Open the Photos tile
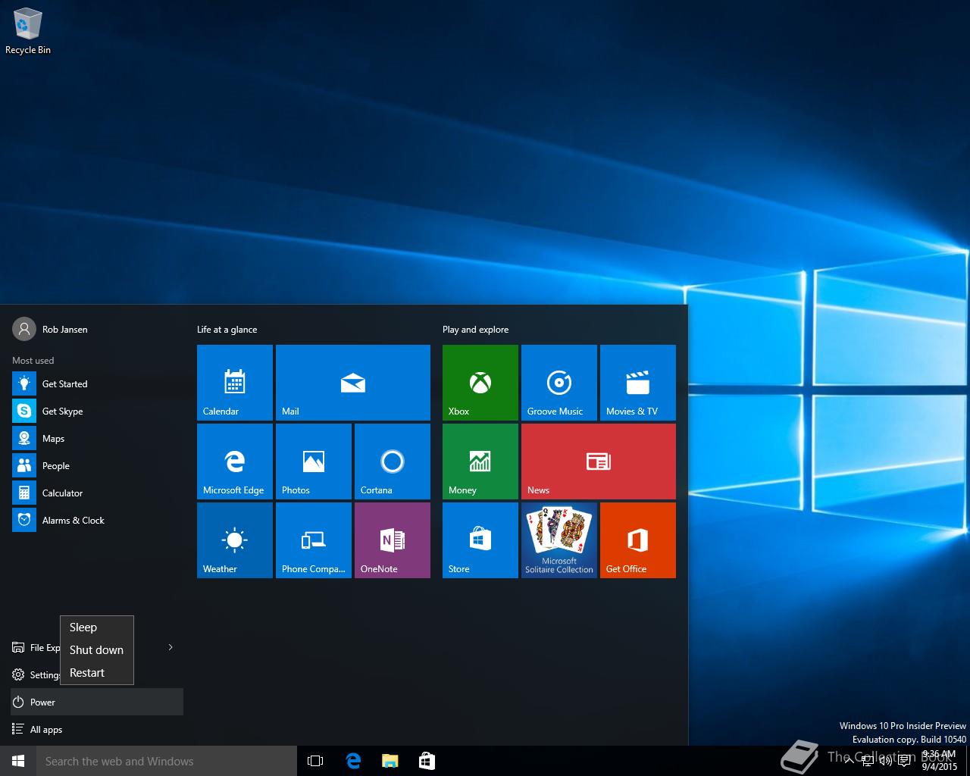 314,462
